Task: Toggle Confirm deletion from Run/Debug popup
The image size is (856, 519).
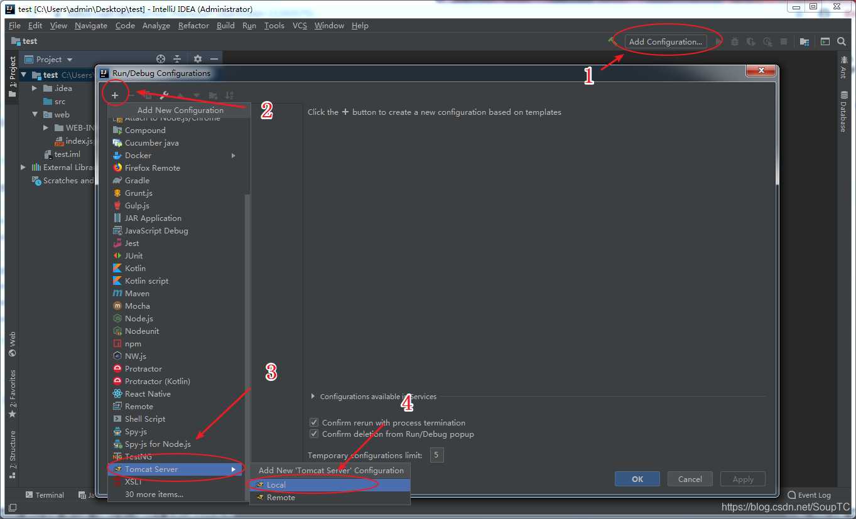Action: tap(315, 434)
